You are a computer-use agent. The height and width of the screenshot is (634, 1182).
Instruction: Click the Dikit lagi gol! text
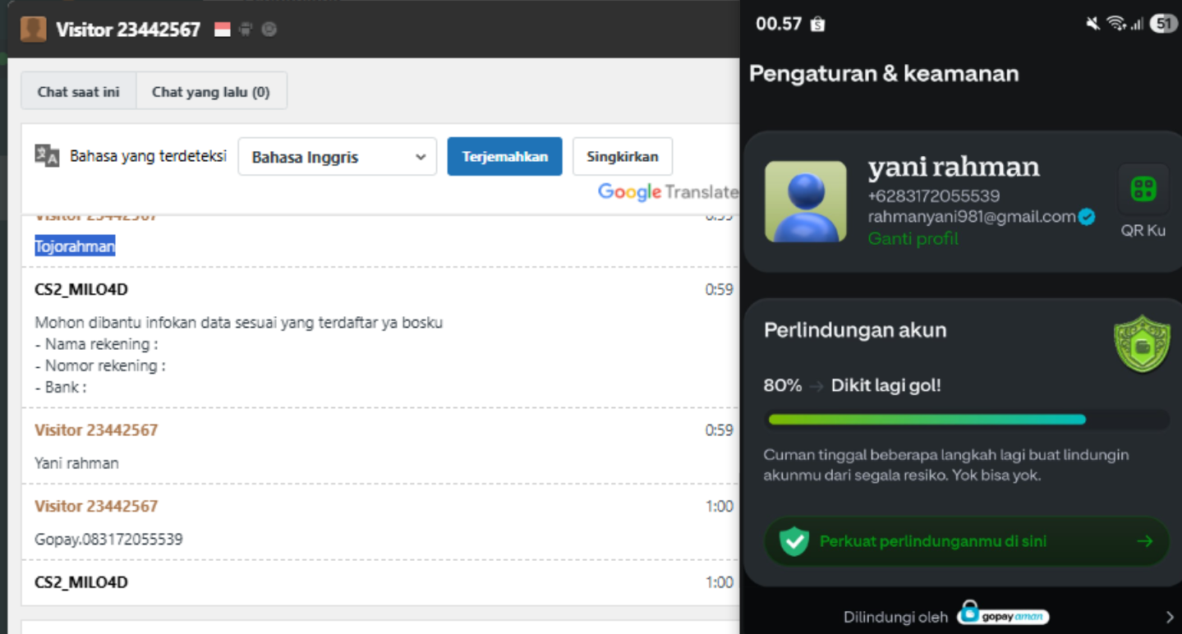pyautogui.click(x=886, y=385)
